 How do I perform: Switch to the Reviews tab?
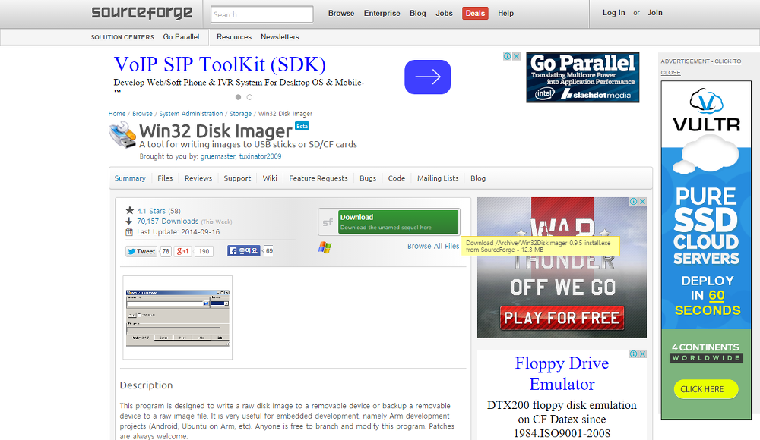coord(198,178)
